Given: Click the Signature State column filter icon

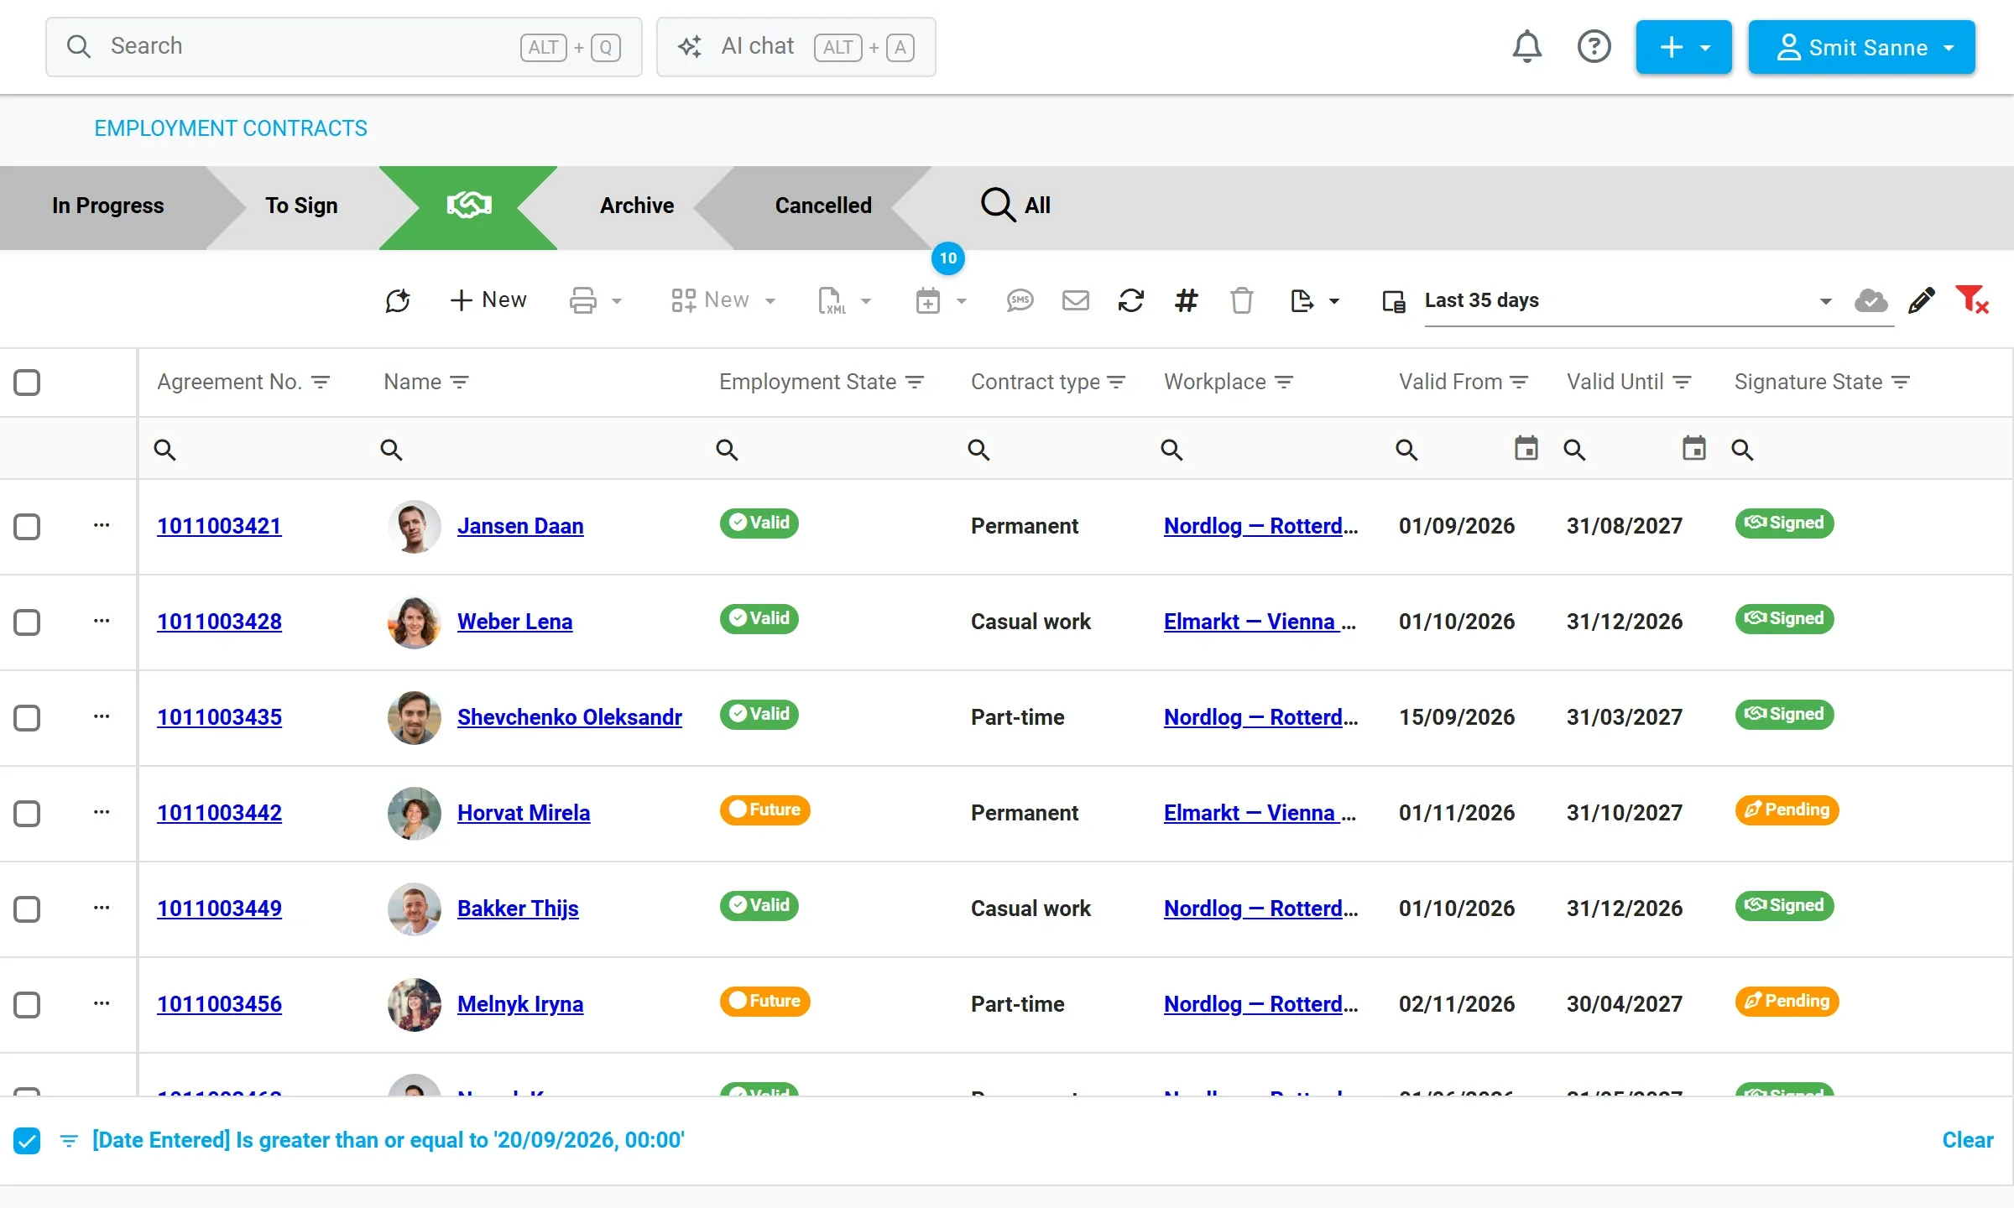Looking at the screenshot, I should 1902,383.
